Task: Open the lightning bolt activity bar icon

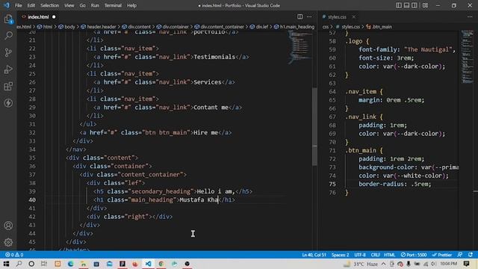Action: (x=8, y=103)
